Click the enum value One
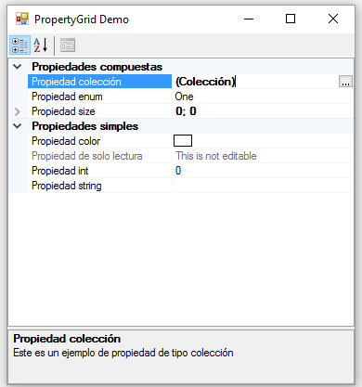This screenshot has width=362, height=387. point(185,97)
